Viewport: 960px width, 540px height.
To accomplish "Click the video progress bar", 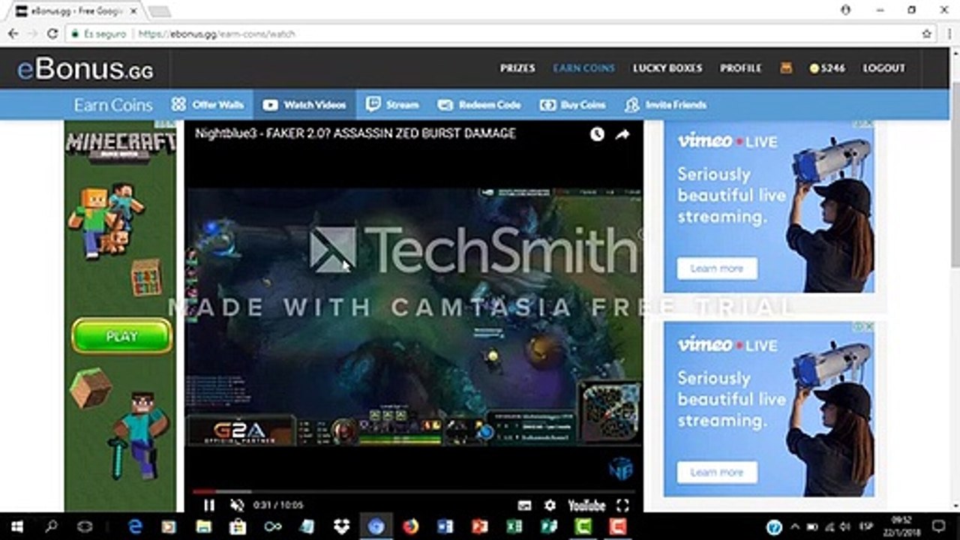I will coord(414,492).
